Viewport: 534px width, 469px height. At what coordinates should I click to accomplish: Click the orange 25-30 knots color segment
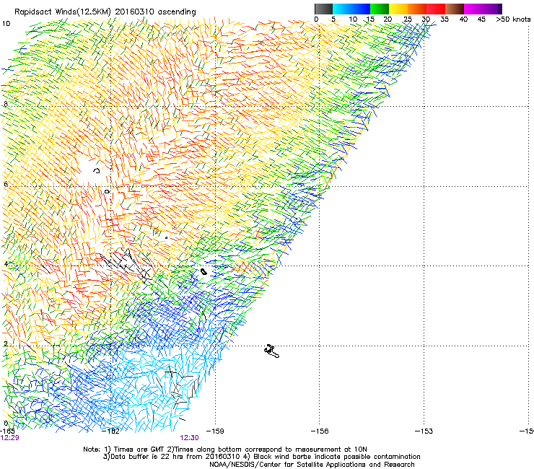tap(417, 9)
